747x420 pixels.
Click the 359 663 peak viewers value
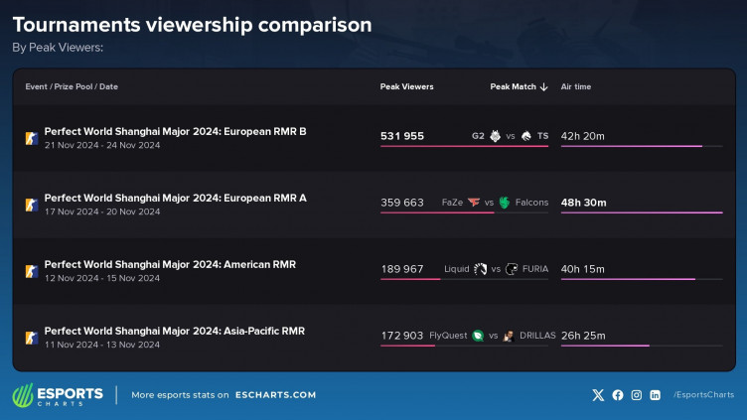tap(402, 203)
